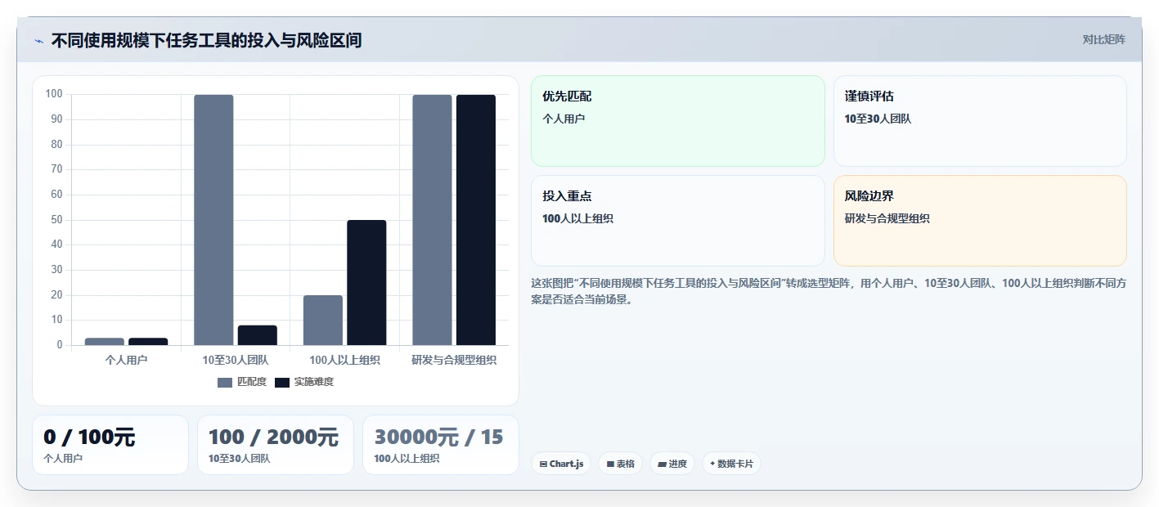Click the 进度 tag icon

[662, 464]
